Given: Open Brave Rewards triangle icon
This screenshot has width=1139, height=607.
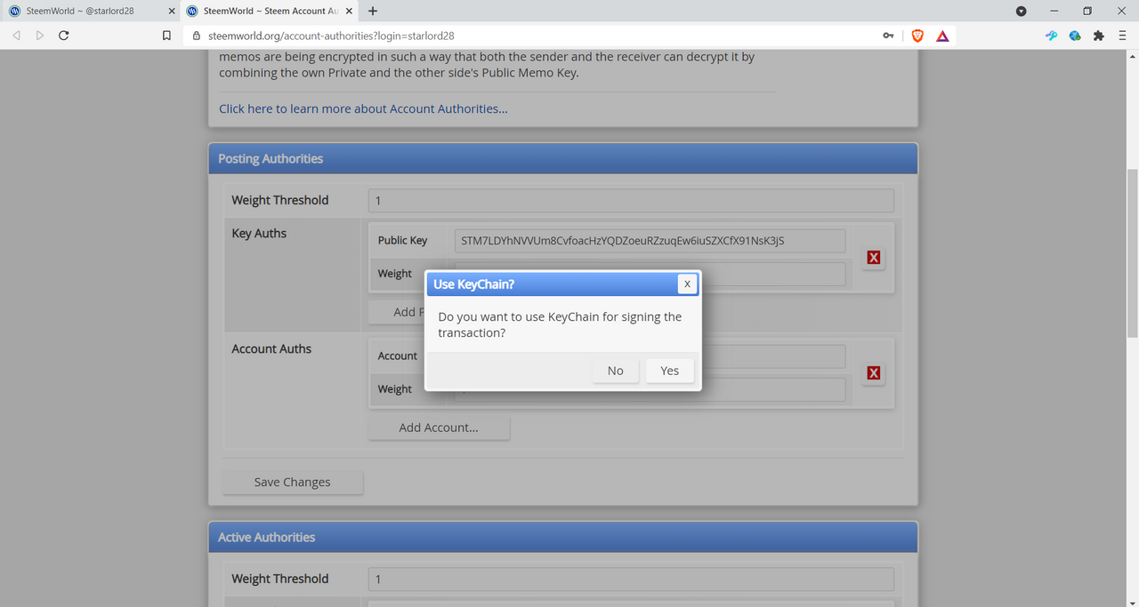Looking at the screenshot, I should tap(942, 36).
